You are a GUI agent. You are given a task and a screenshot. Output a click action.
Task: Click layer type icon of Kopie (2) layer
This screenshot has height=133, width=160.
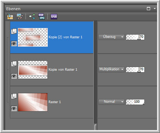(x=14, y=31)
